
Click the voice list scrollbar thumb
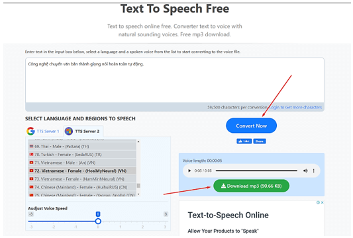(x=138, y=186)
